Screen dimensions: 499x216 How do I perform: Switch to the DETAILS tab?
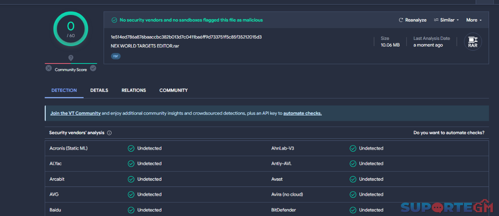point(99,90)
